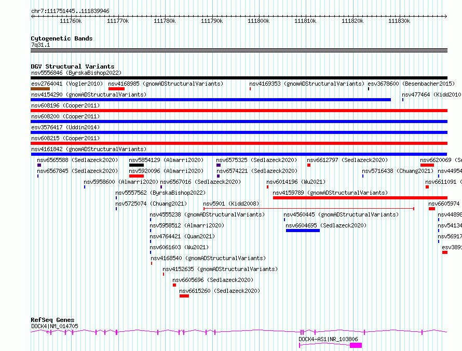Click the red nsv608196 Cooper2011 bar
The image size is (462, 351).
tap(239, 111)
